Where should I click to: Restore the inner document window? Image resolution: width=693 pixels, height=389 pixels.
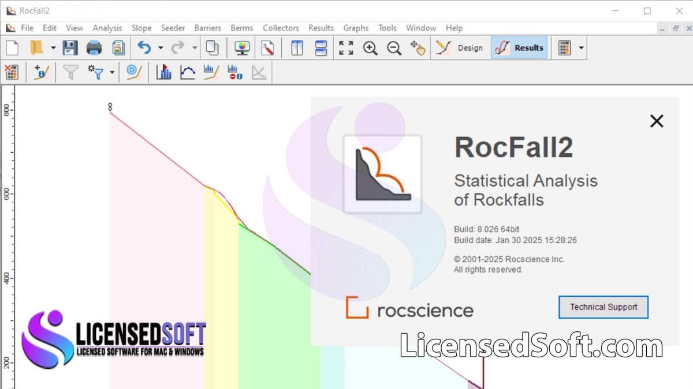(x=675, y=28)
